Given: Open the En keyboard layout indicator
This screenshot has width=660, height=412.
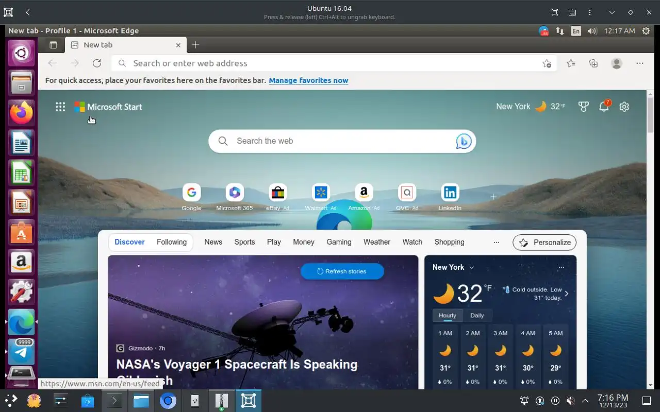Looking at the screenshot, I should 576,31.
